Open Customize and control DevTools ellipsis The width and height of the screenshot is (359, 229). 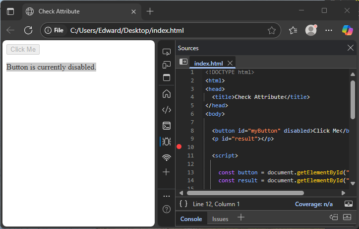[167, 196]
